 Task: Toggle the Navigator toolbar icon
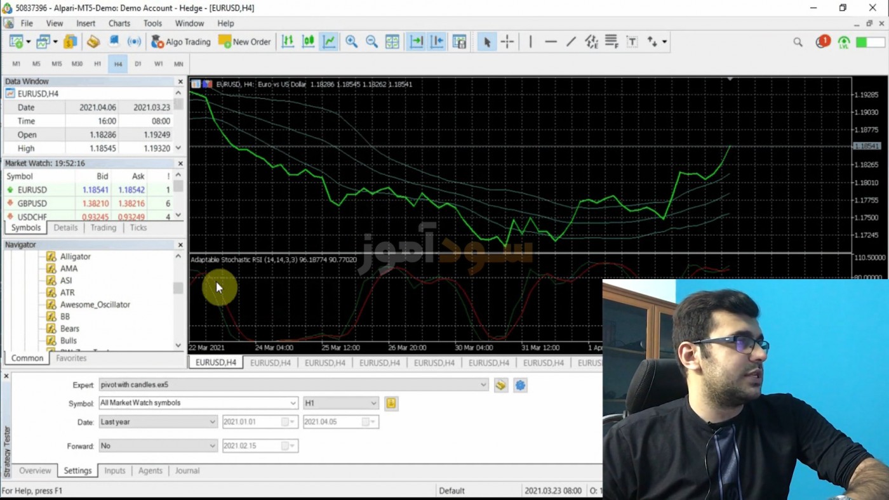tap(93, 42)
